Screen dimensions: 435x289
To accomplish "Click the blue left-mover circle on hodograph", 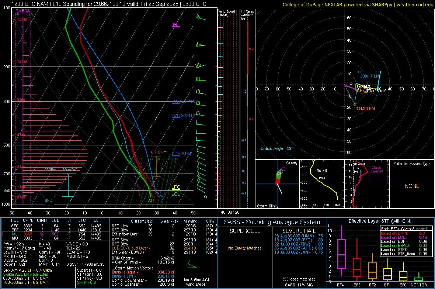I will [x=359, y=72].
